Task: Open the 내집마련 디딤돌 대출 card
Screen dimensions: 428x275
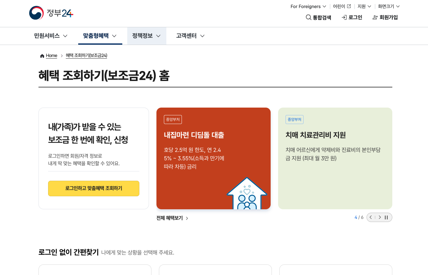Action: tap(214, 158)
